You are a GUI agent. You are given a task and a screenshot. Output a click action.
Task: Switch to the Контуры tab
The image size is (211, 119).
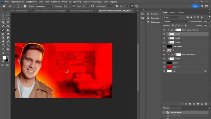(x=181, y=12)
